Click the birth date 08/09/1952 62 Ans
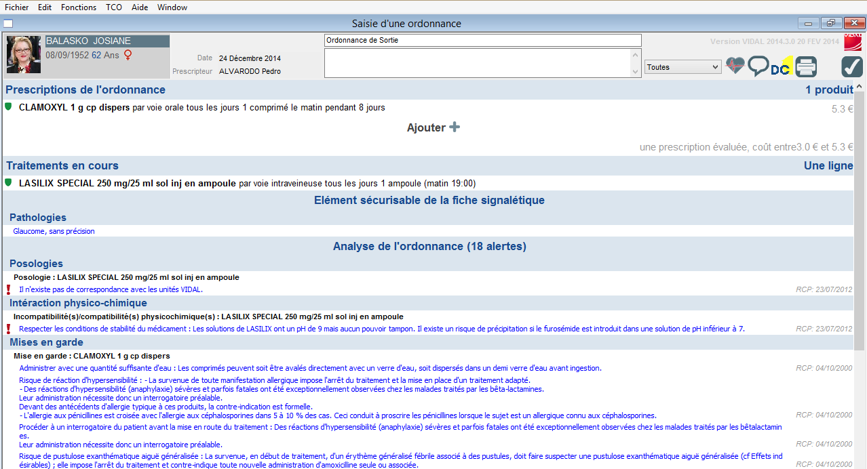Viewport: 867px width, 469px height. 82,55
